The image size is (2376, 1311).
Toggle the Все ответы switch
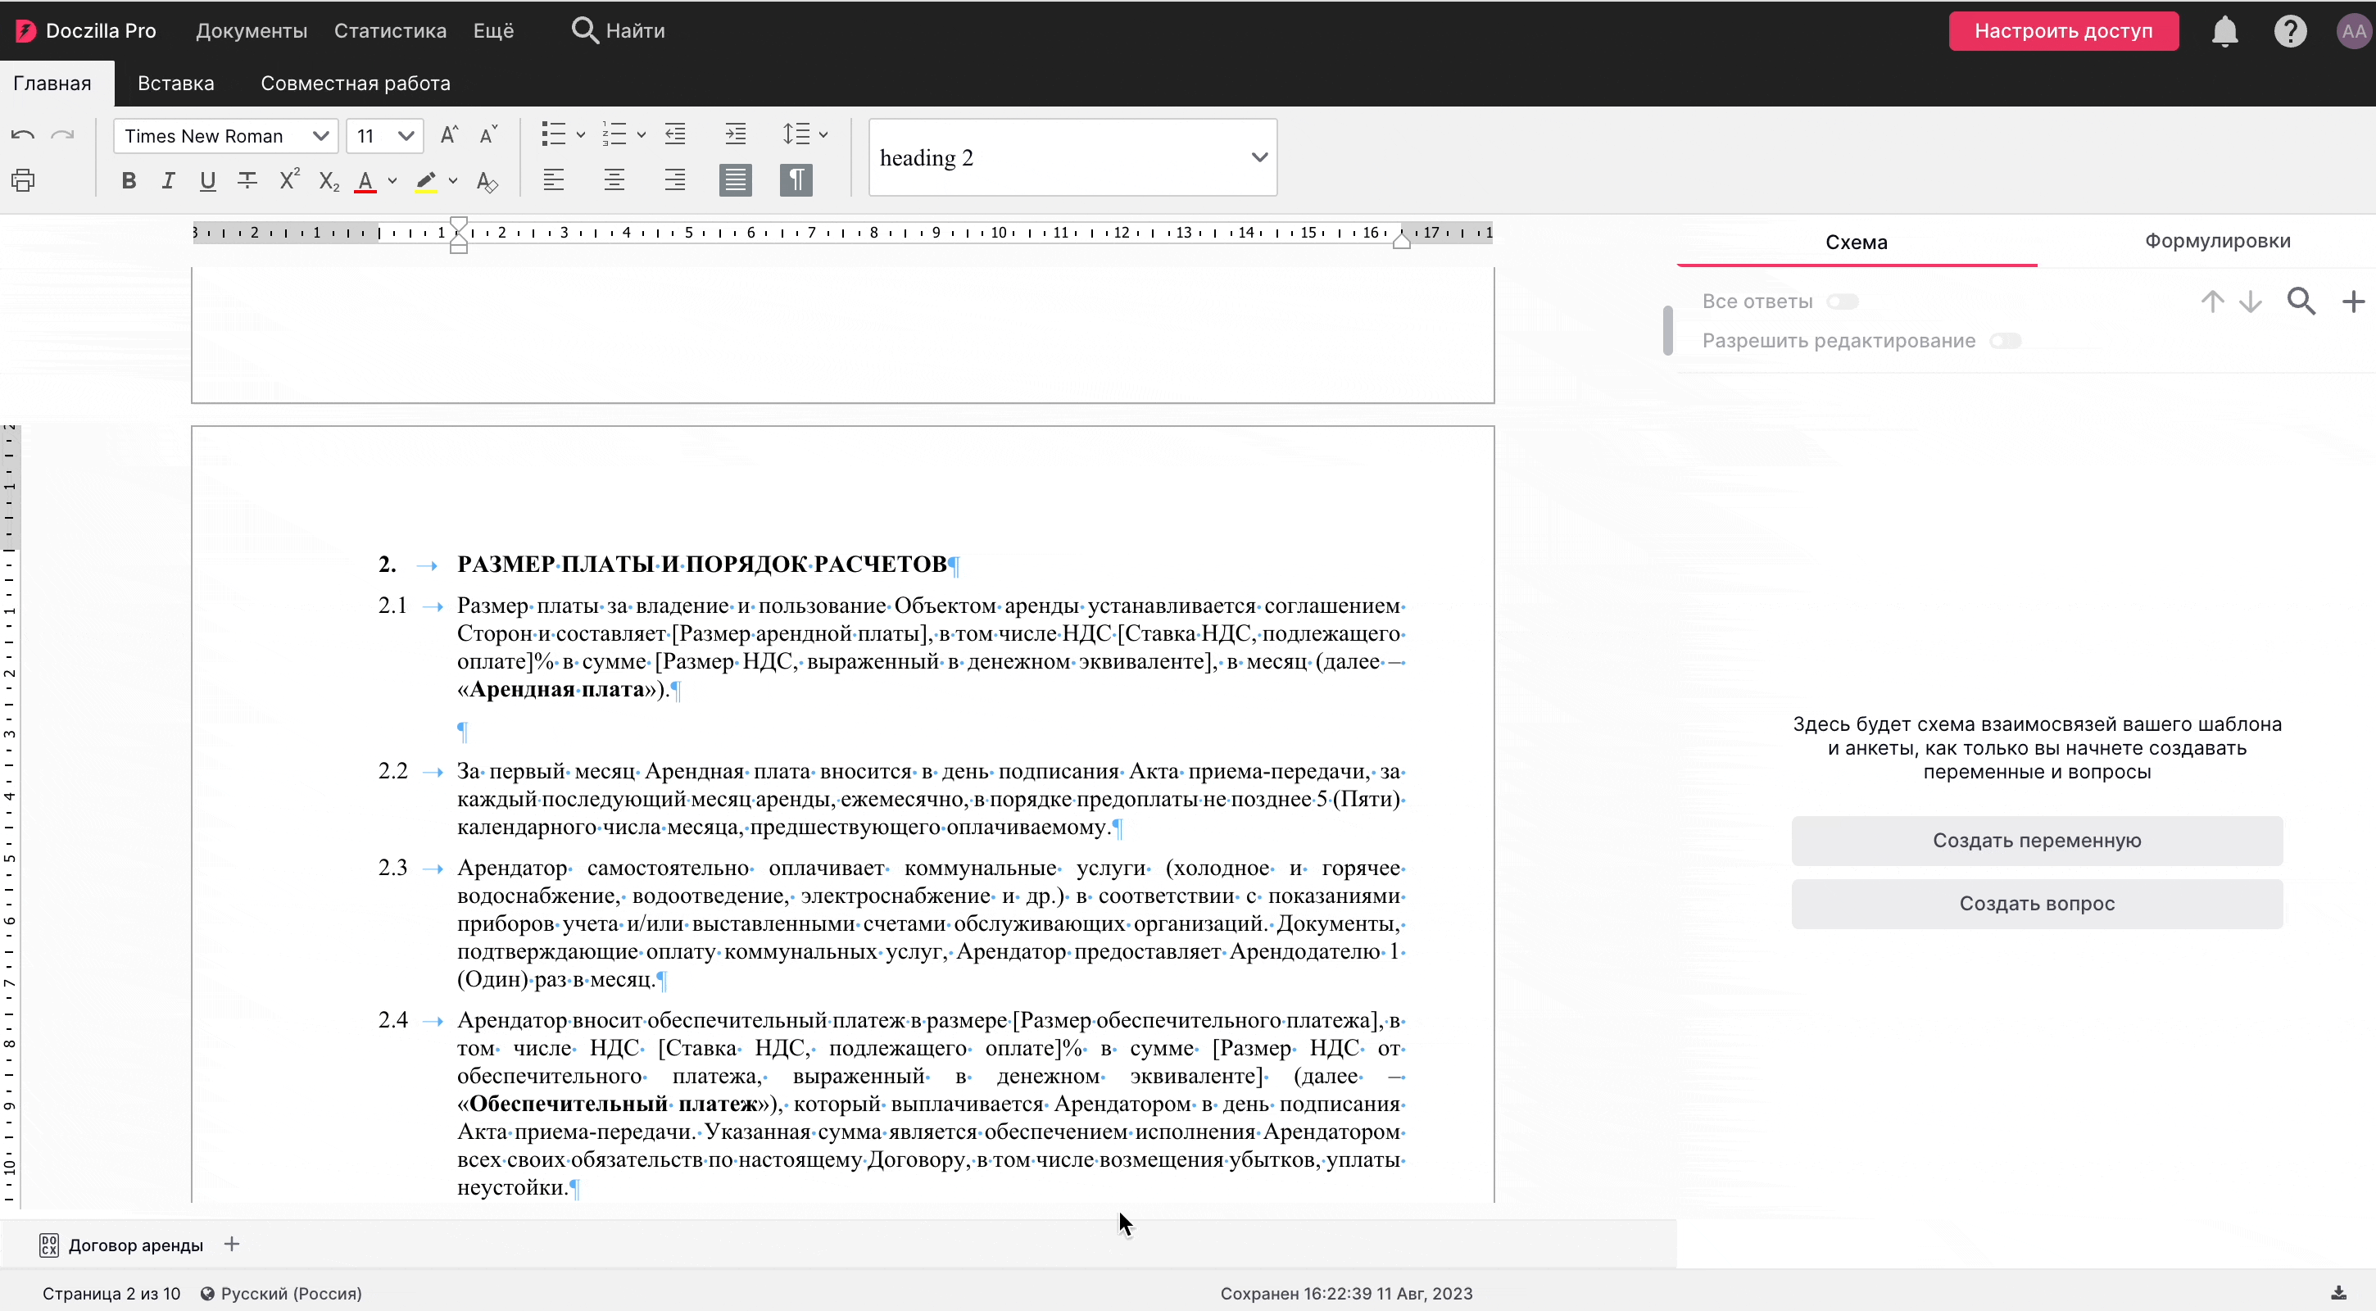(1842, 302)
